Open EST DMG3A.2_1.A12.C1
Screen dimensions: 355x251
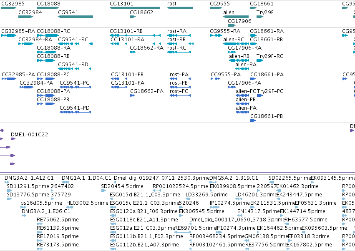pyautogui.click(x=29, y=178)
